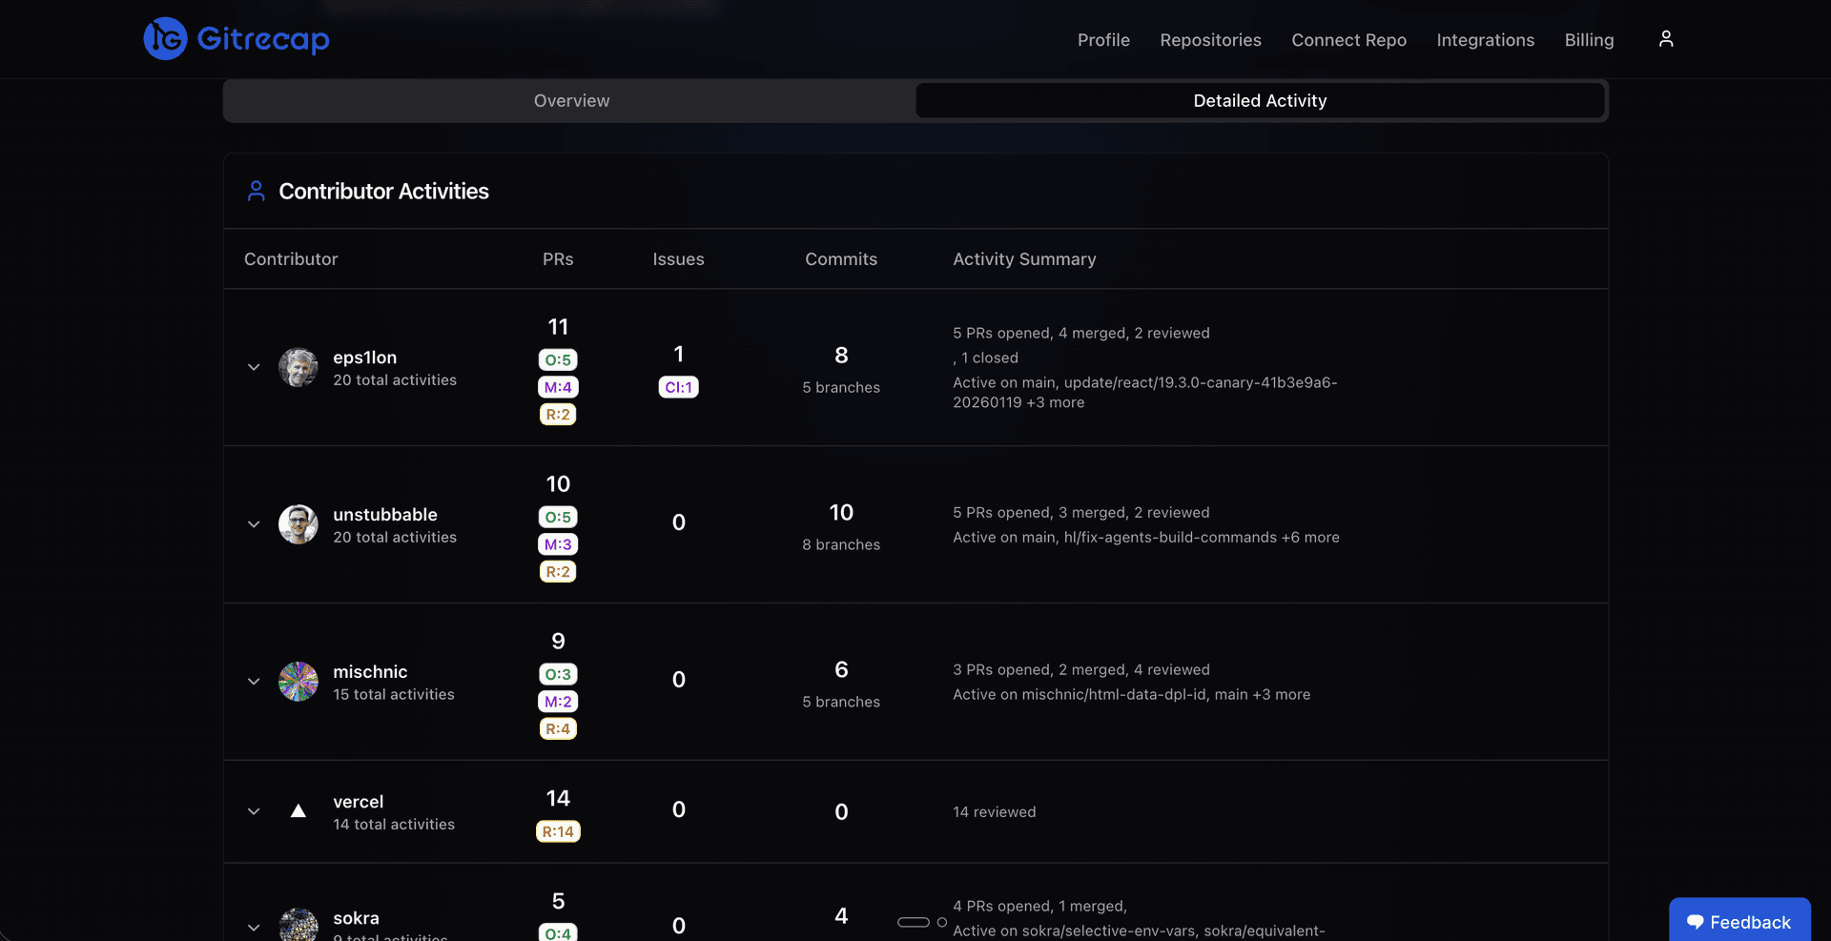The image size is (1831, 941).
Task: Open the Billing page
Action: (1589, 40)
